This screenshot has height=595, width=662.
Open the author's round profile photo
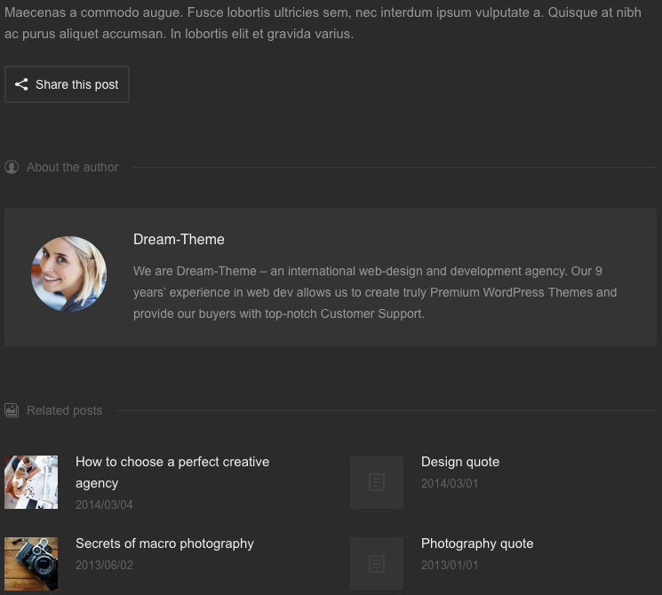(x=69, y=274)
